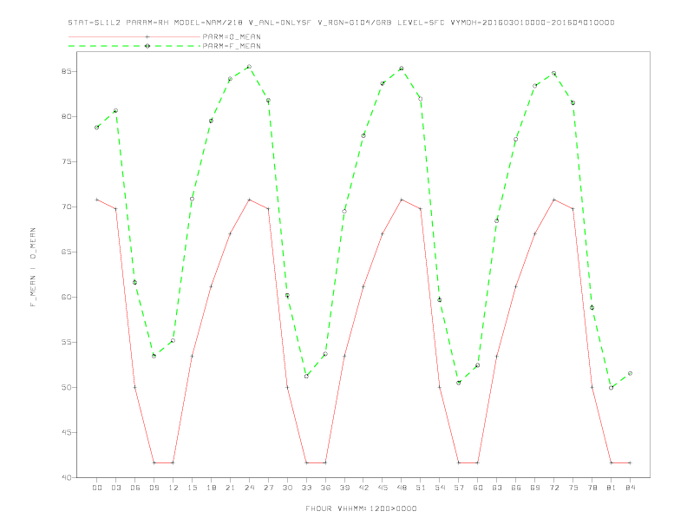The width and height of the screenshot is (687, 531).
Task: Click the y-axis title F_MEAN | O_MEAN
Action: click(x=33, y=267)
